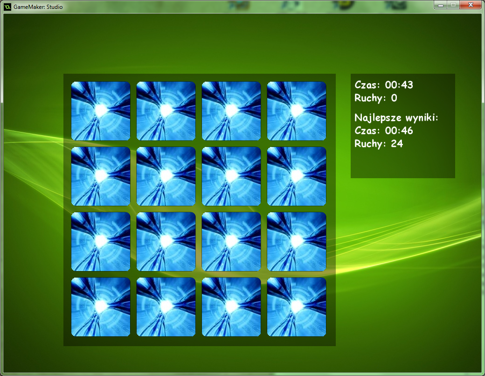Reveal the first card in the third row
The width and height of the screenshot is (485, 376).
(x=101, y=242)
